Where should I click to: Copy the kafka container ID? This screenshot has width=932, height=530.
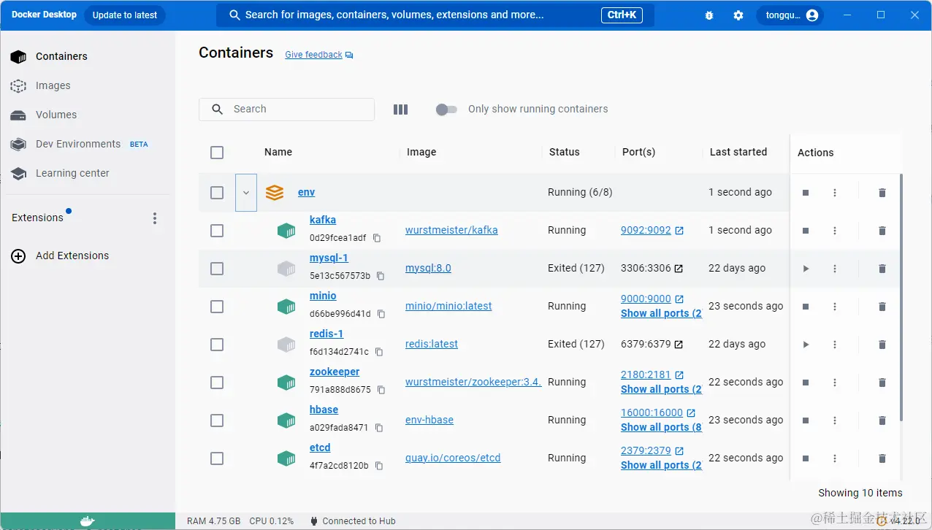pyautogui.click(x=377, y=238)
